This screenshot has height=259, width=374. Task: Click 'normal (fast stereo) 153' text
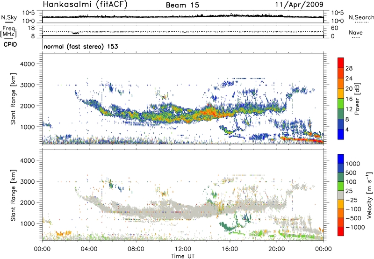click(81, 46)
